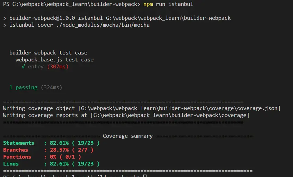The height and width of the screenshot is (177, 293).
Task: Click the Lines '82.61% ( 19/23 )' value
Action: [x=75, y=164]
